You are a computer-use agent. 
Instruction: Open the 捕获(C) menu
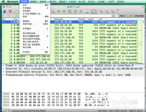[x=62, y=2]
